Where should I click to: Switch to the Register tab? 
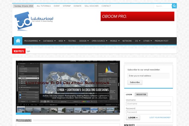[x=141, y=94]
